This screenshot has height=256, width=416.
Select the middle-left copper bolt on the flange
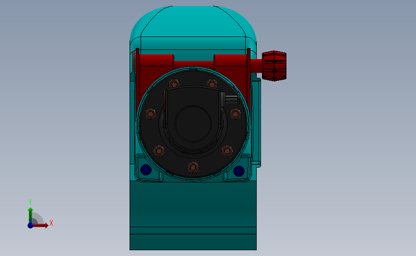tap(151, 114)
